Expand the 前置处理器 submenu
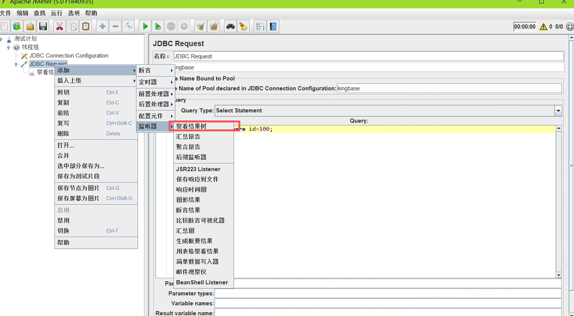Viewport: 574px width, 316px height. [x=155, y=94]
